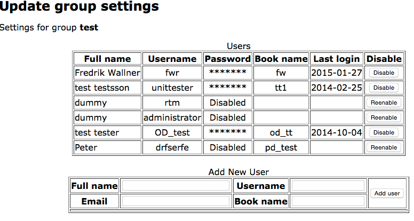Click the masked password for fwr
The image size is (414, 221).
coord(228,73)
